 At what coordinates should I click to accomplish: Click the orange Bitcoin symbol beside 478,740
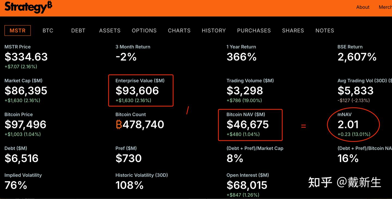point(119,125)
